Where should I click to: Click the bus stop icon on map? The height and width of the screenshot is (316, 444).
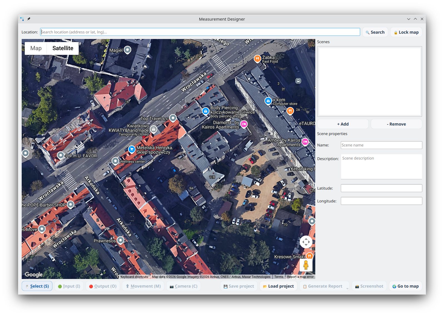[x=298, y=81]
